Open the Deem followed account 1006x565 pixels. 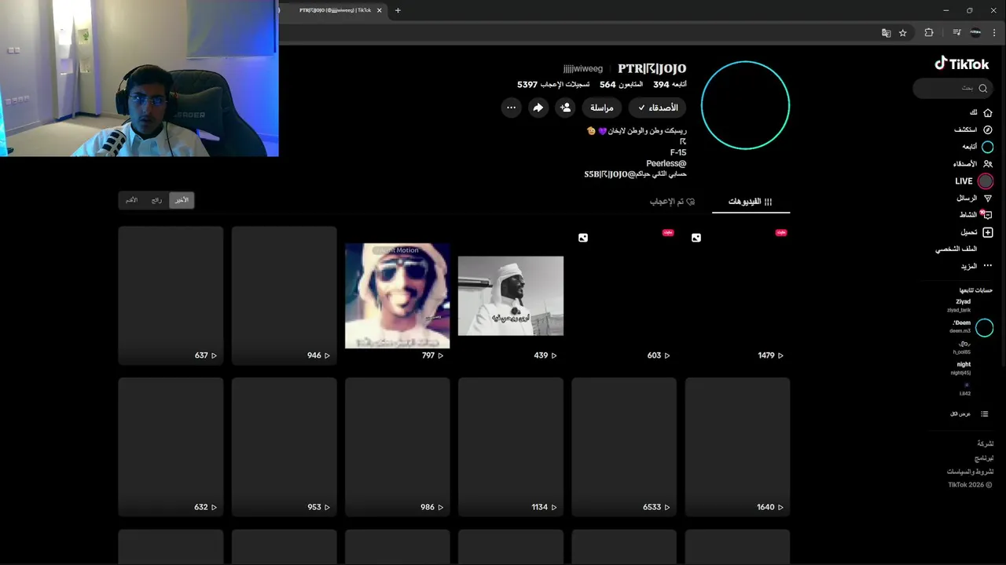pos(971,326)
